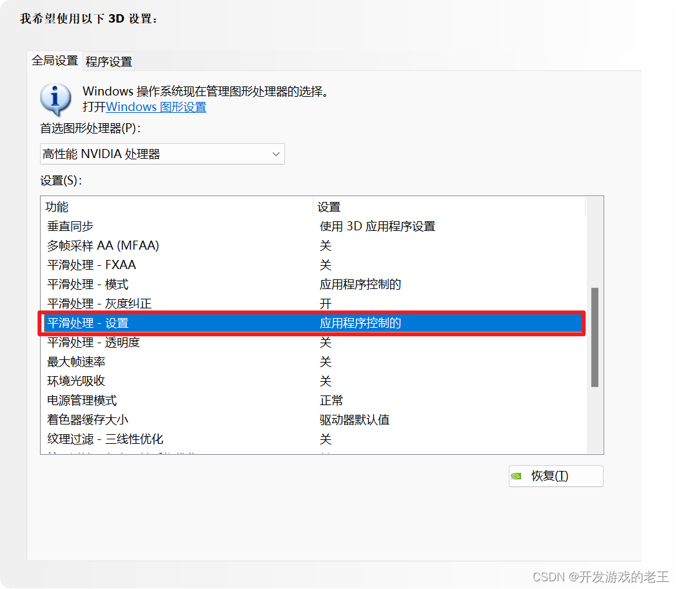This screenshot has width=679, height=589.
Task: Click the 开 value for 灰度纠正
Action: click(x=325, y=304)
